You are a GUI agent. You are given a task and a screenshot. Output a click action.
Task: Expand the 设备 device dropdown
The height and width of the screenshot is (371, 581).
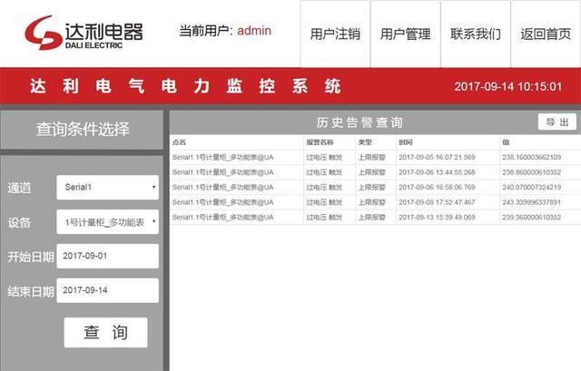coord(107,222)
